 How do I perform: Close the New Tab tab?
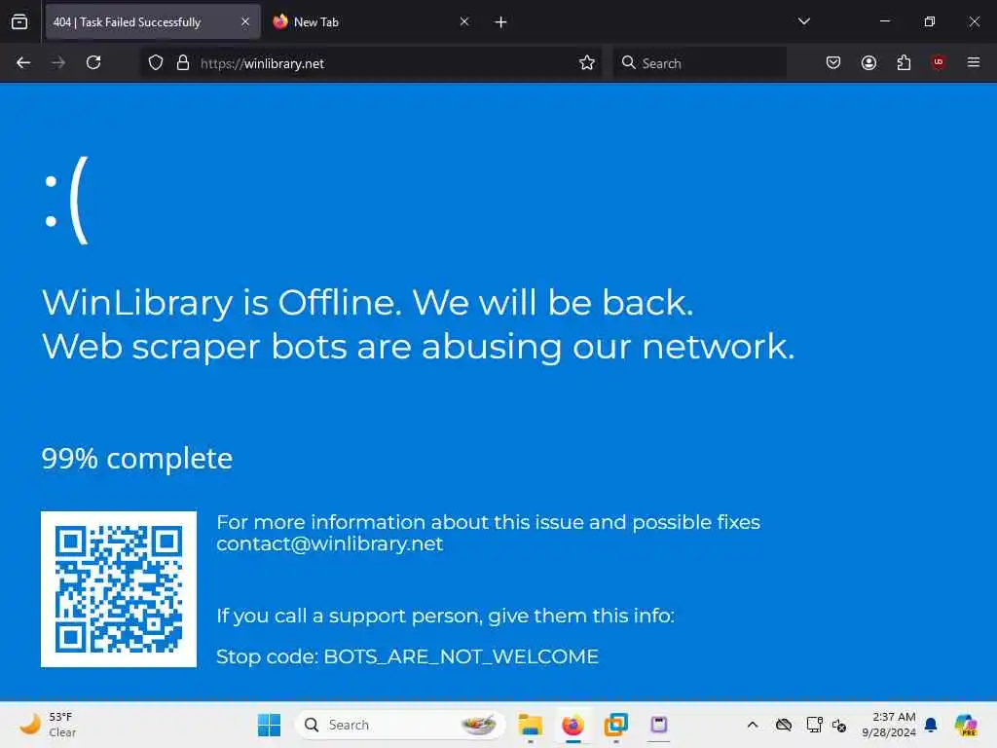coord(464,21)
